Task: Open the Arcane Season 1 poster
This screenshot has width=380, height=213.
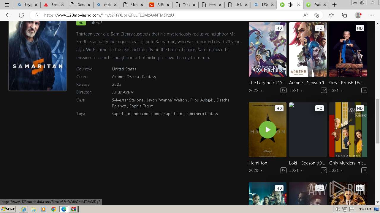Action: [x=308, y=49]
